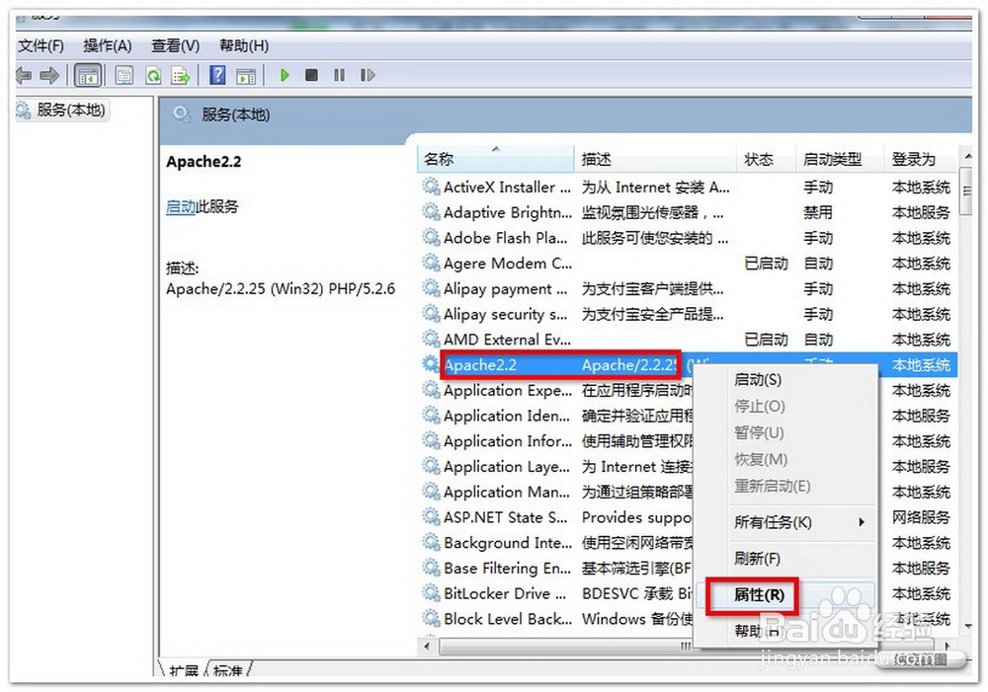Select the gear icon of AMD External Events
Viewport: 988px width, 692px height.
[x=431, y=340]
